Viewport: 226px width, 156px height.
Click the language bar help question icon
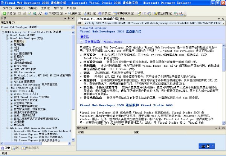(x=208, y=146)
